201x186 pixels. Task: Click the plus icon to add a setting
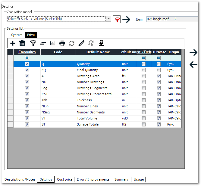(x=13, y=43)
